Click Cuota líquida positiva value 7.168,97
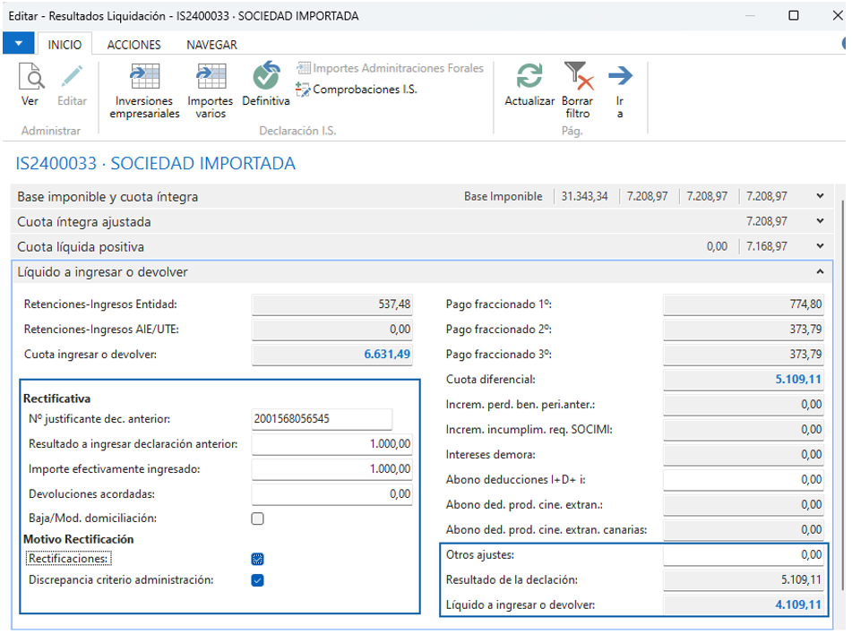Image resolution: width=852 pixels, height=634 pixels. click(767, 246)
